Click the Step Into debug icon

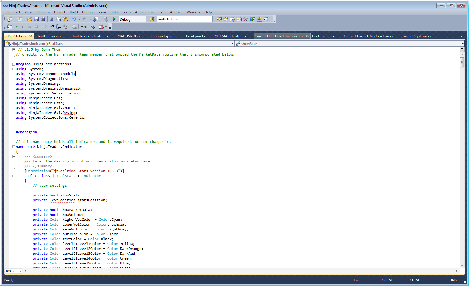[52, 27]
